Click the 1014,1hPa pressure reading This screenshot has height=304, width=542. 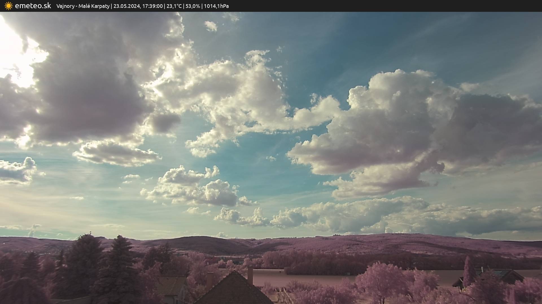[x=216, y=6]
